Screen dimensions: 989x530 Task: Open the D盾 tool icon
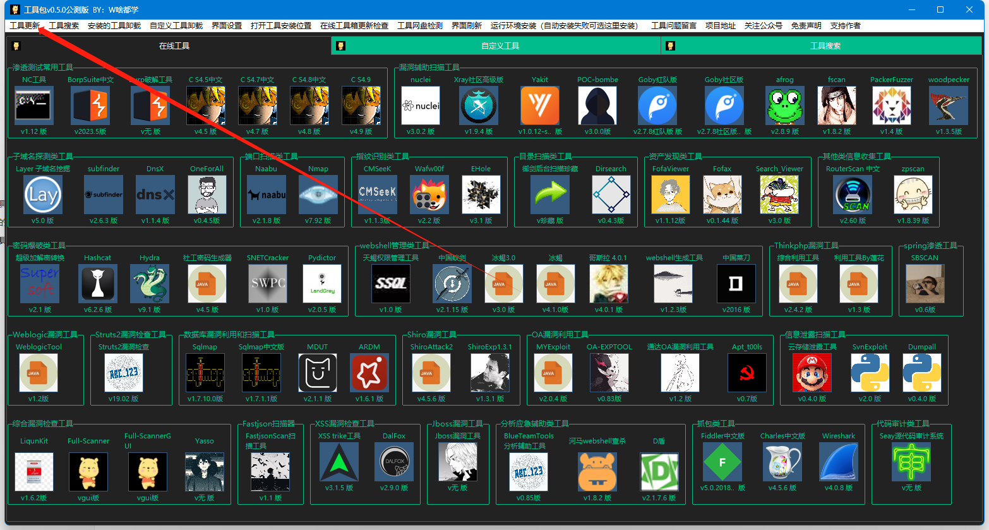(x=659, y=472)
